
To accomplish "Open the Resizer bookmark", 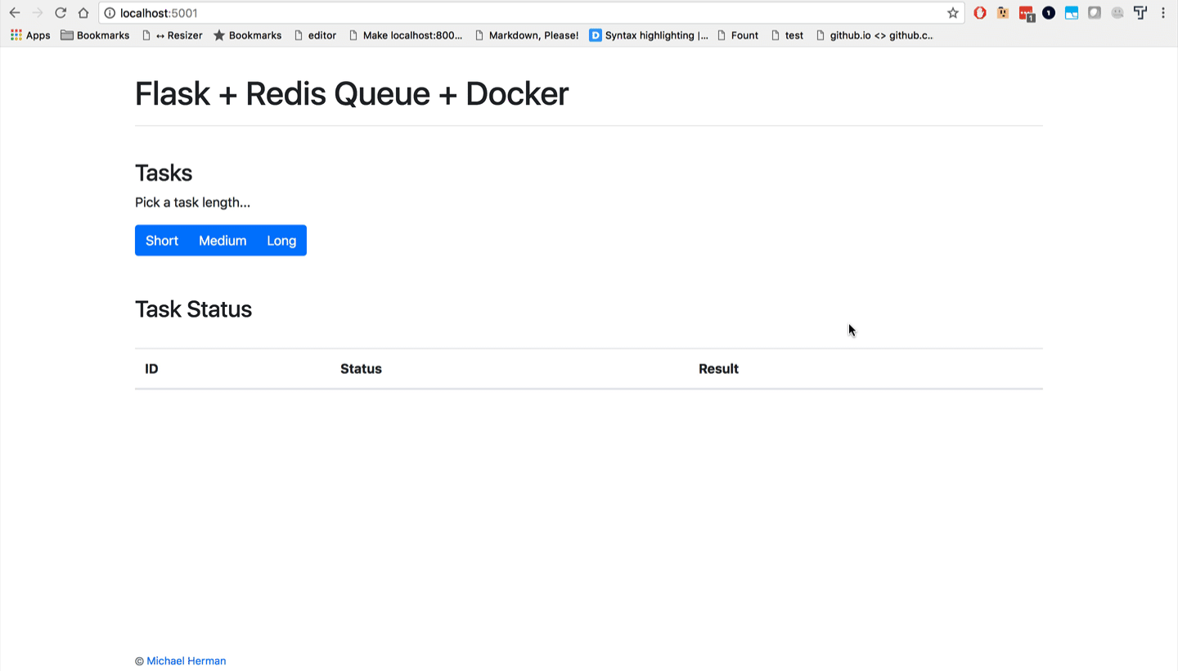I will [172, 35].
